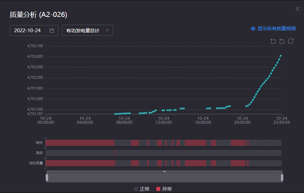Toggle the 异常 legend label
Image resolution: width=304 pixels, height=193 pixels.
167,189
